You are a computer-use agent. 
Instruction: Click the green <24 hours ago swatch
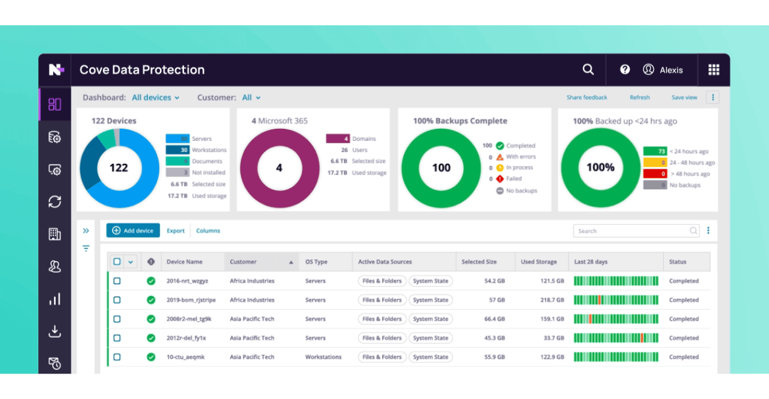click(655, 151)
